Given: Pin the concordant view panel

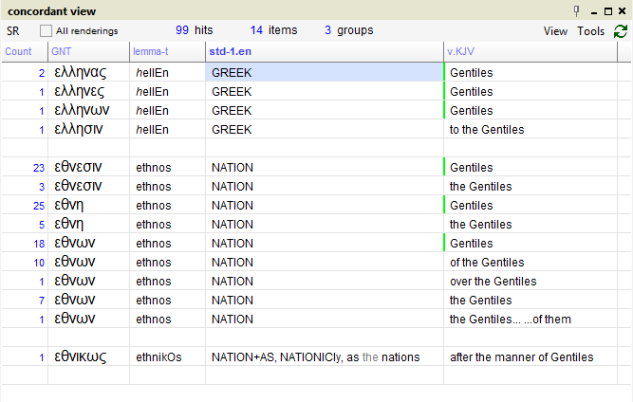Looking at the screenshot, I should [x=575, y=11].
